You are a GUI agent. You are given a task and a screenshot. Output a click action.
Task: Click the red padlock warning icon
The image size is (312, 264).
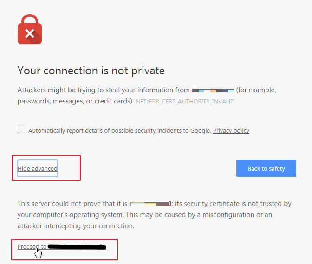tap(30, 29)
